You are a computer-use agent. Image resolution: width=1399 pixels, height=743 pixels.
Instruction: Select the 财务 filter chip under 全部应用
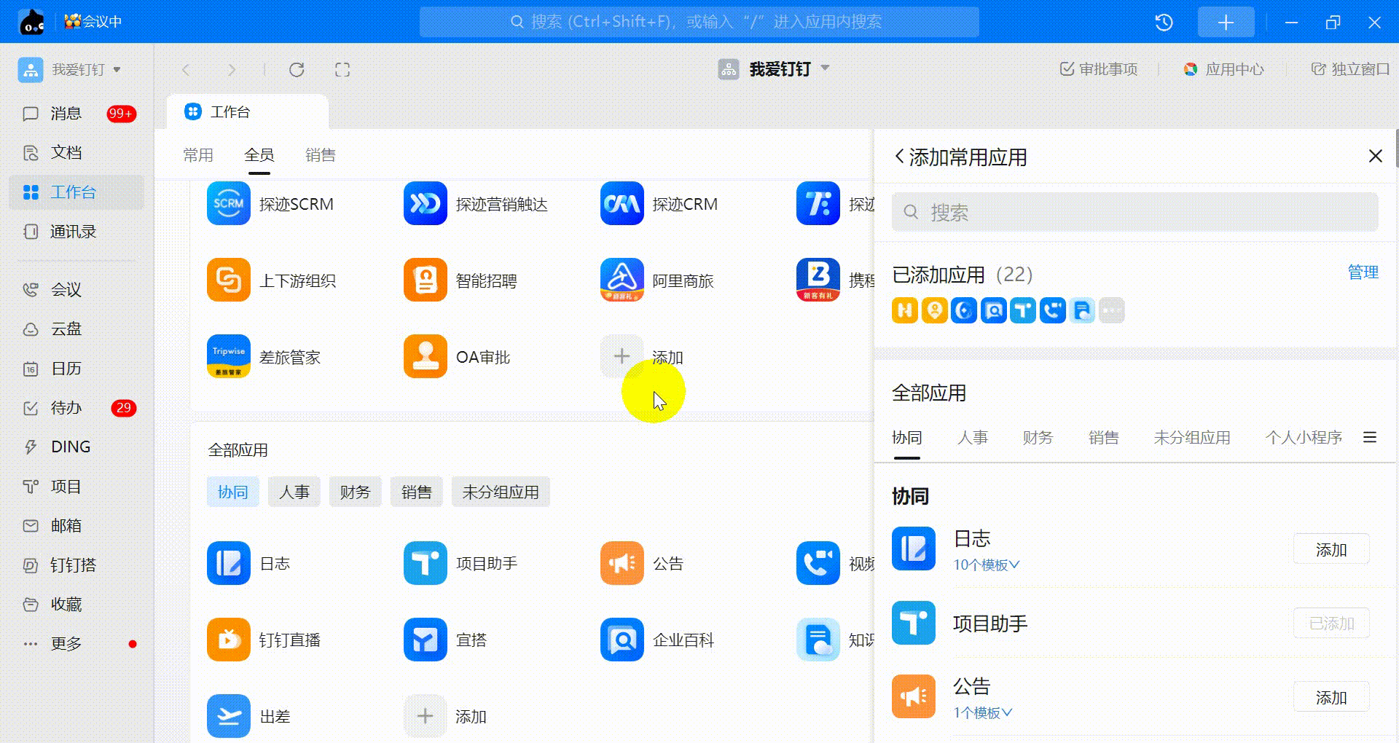point(355,492)
